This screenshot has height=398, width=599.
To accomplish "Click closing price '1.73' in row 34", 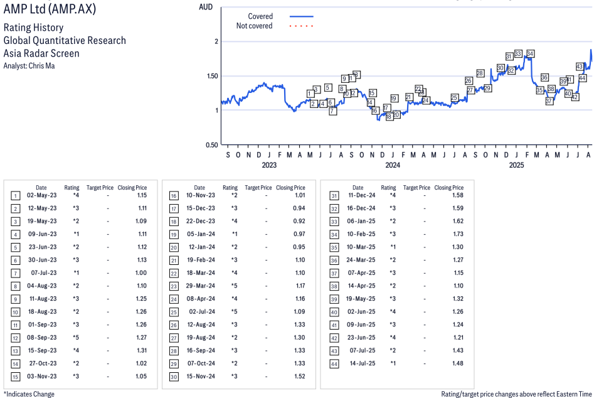I will pos(458,234).
